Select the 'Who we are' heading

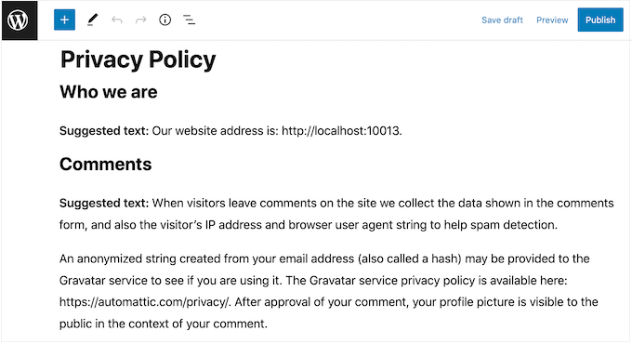click(x=109, y=92)
